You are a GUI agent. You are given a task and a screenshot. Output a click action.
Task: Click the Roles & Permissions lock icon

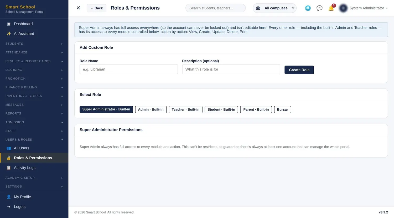coord(9,158)
